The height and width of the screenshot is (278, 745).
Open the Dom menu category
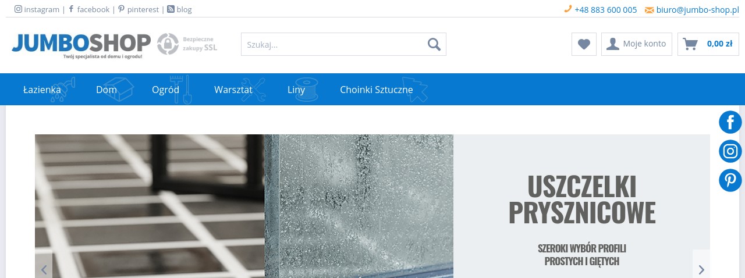(107, 90)
